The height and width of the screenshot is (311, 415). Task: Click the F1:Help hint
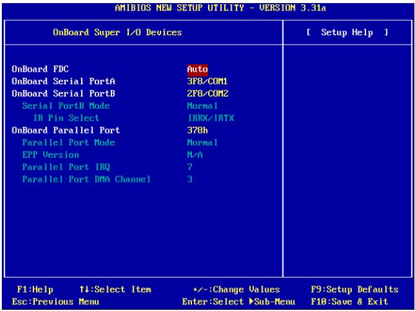tap(35, 289)
